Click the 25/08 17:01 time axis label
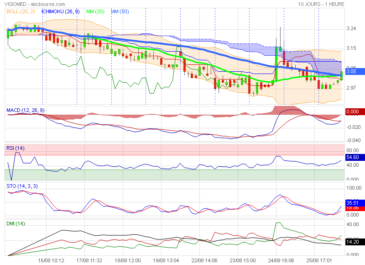The width and height of the screenshot is (365, 265). tap(319, 260)
